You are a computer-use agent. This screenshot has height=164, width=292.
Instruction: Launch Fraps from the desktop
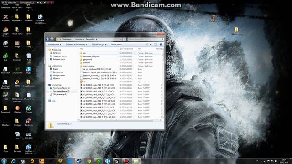[x=5, y=96]
